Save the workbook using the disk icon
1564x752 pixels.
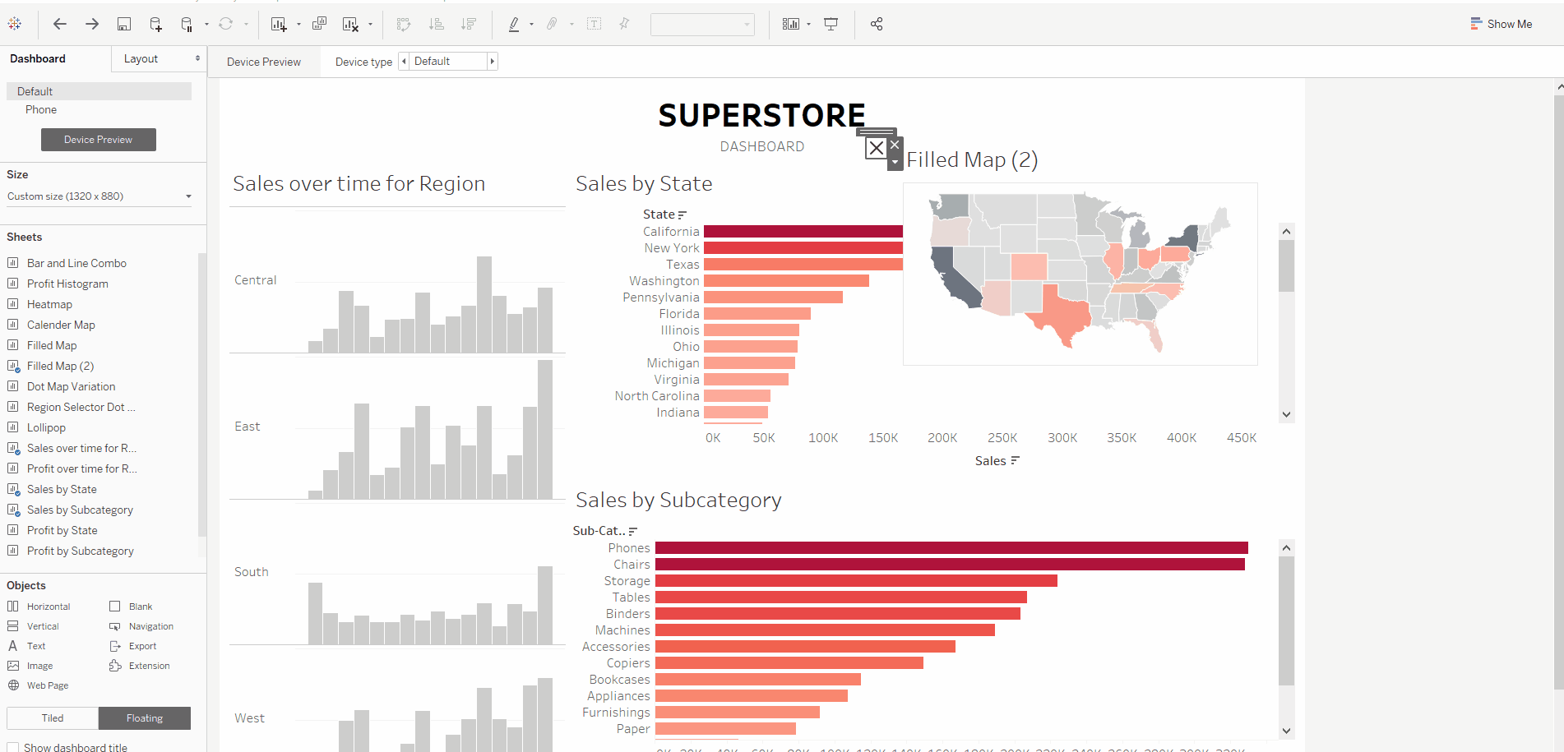[124, 24]
